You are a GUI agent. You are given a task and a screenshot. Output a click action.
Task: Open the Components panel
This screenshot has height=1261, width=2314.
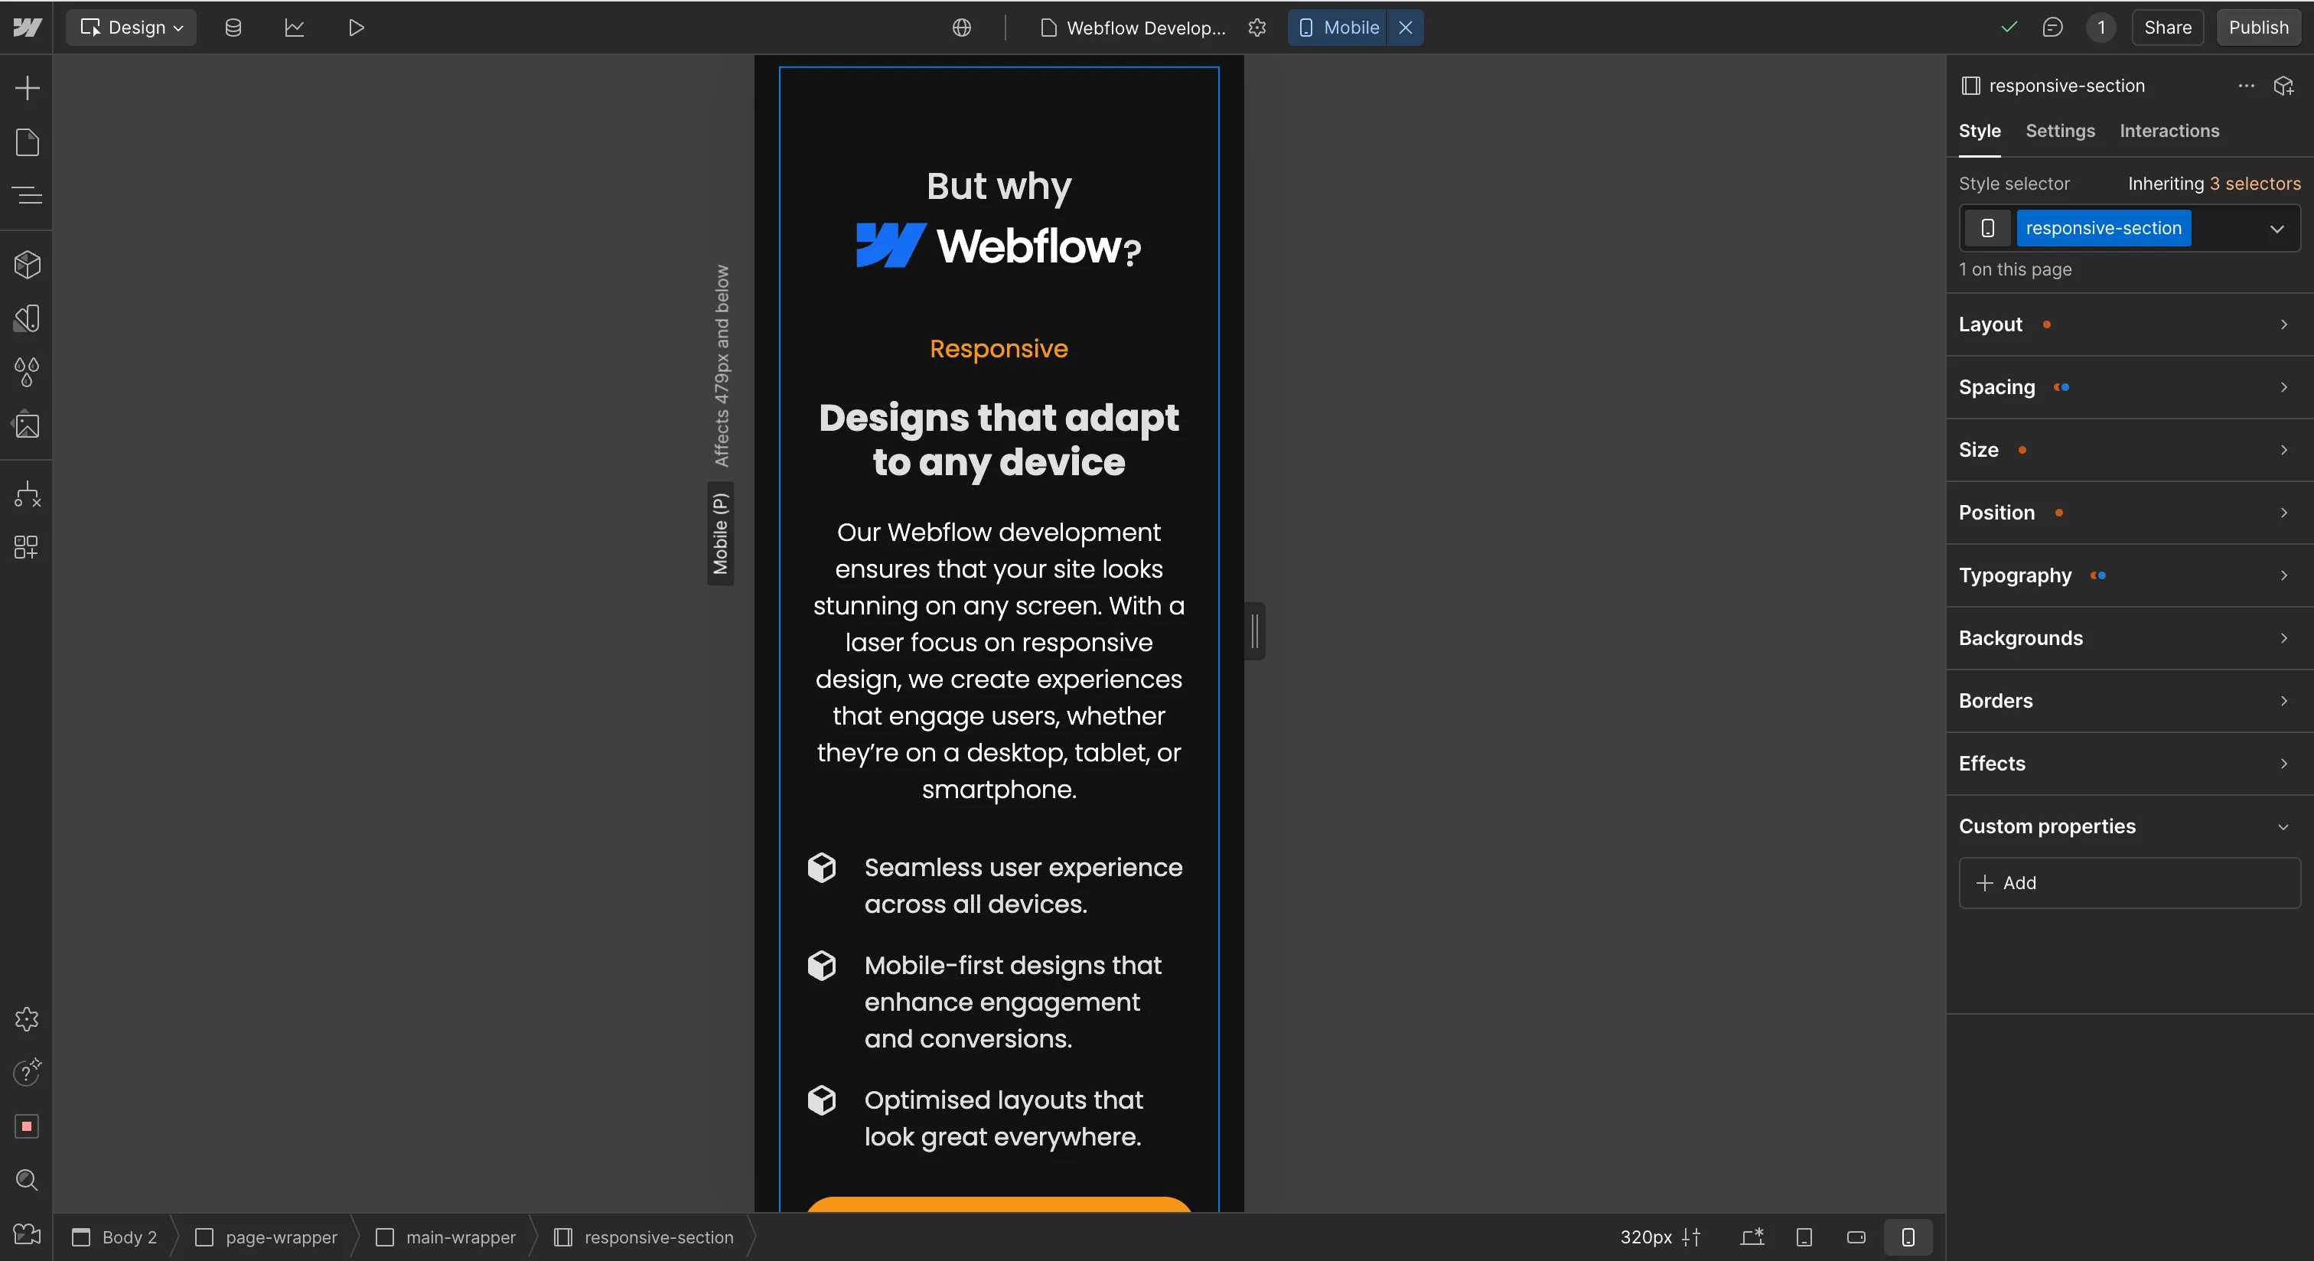26,264
